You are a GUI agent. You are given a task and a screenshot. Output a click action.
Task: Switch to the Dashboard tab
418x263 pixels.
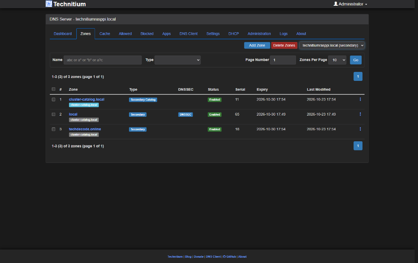coord(62,33)
